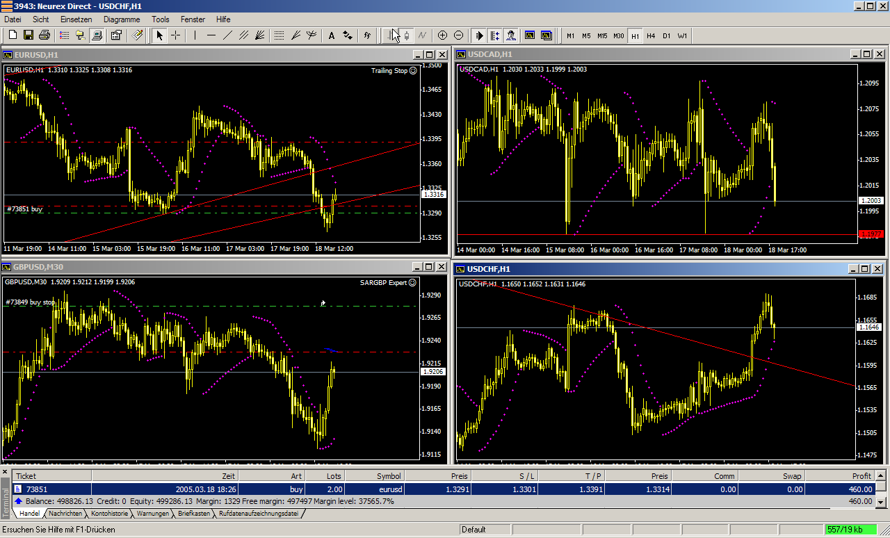Pick the equidistant channel tool
Screen dimensions: 890x538
[244, 35]
